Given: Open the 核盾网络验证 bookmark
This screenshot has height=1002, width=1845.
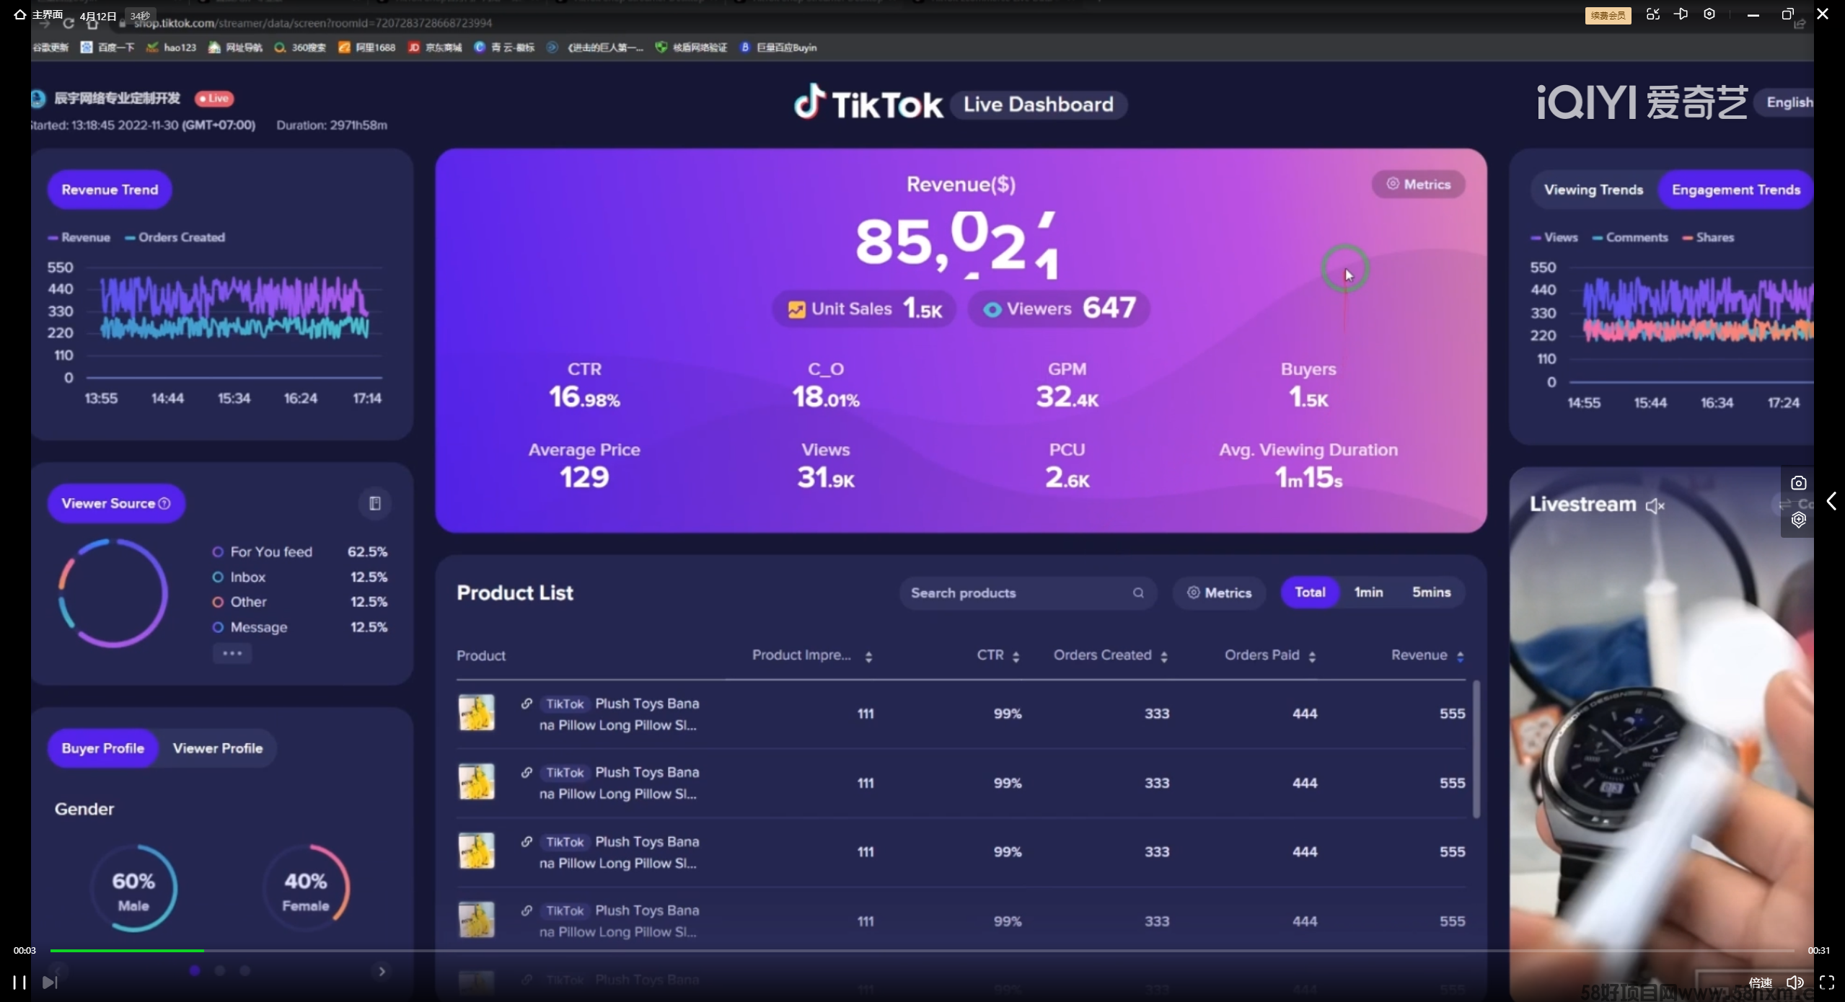Looking at the screenshot, I should [x=691, y=48].
